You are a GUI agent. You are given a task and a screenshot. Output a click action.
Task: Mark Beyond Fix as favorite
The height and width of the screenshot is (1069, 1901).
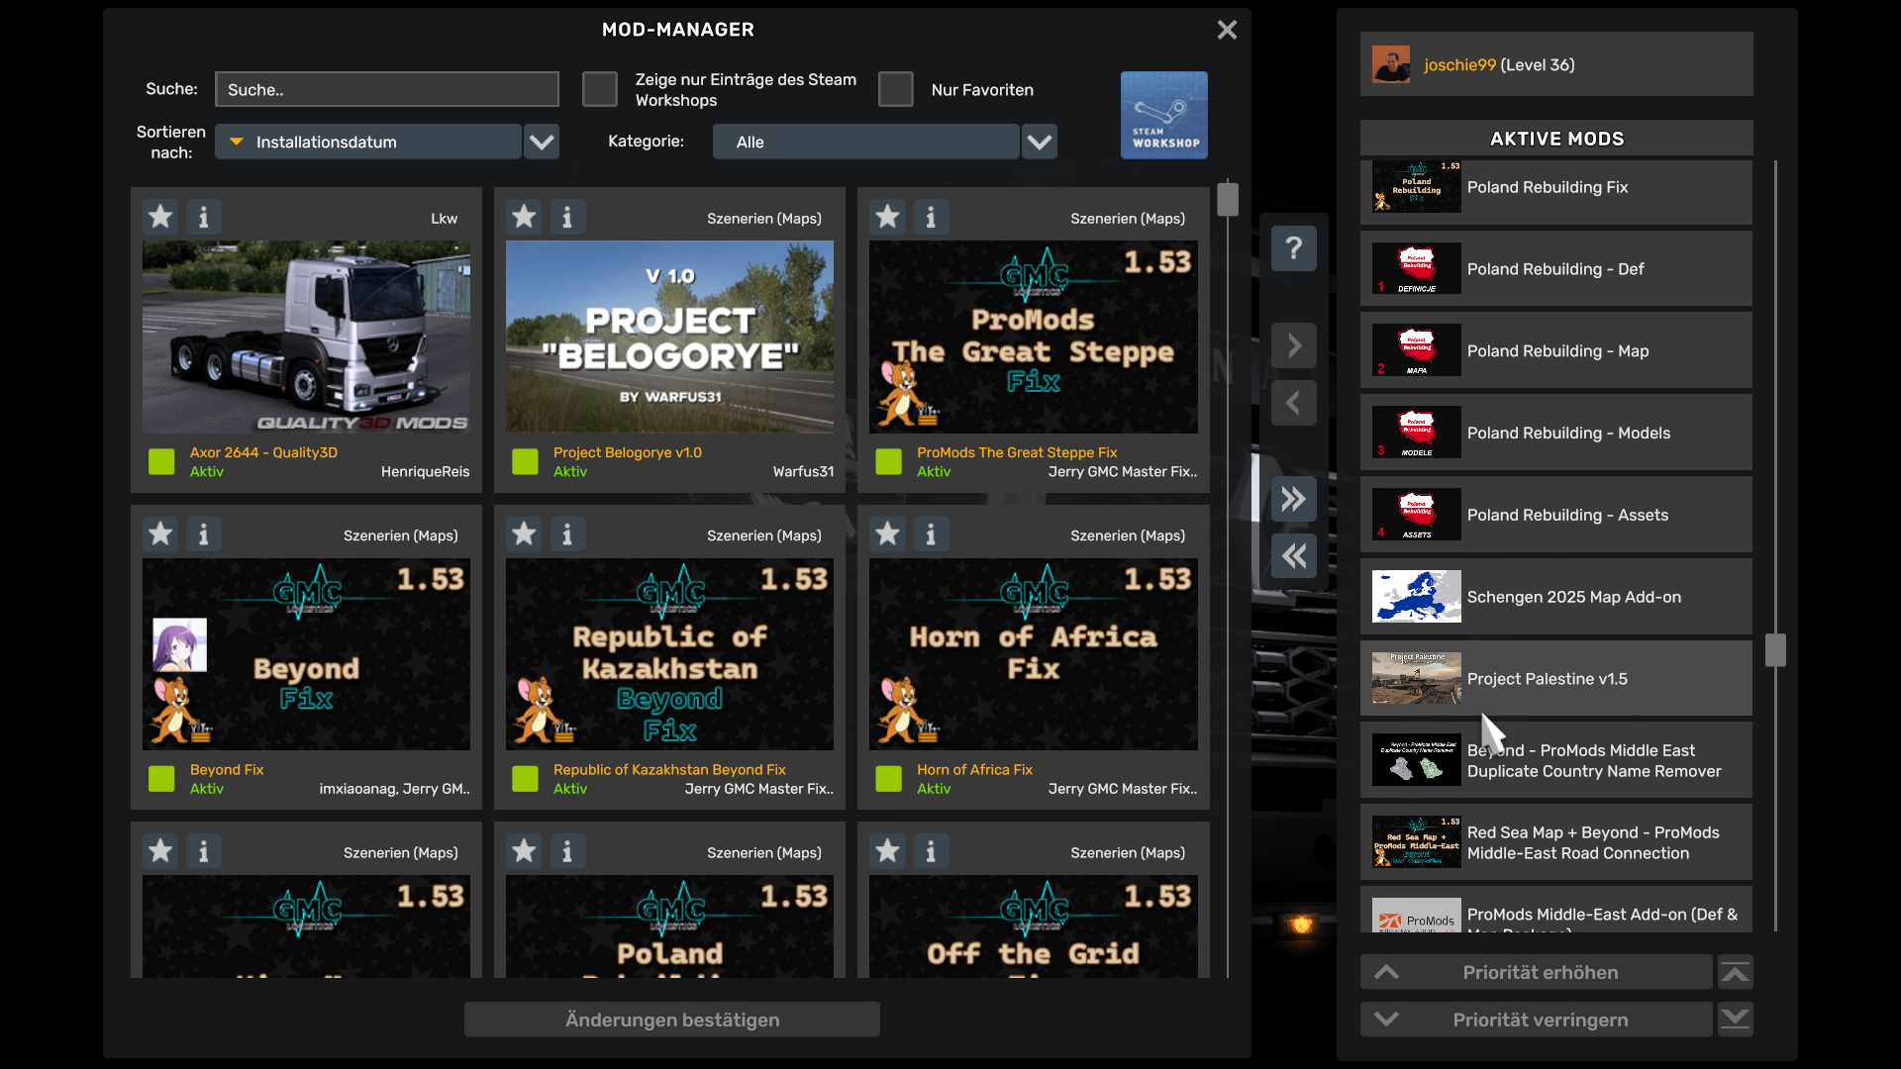pyautogui.click(x=160, y=534)
